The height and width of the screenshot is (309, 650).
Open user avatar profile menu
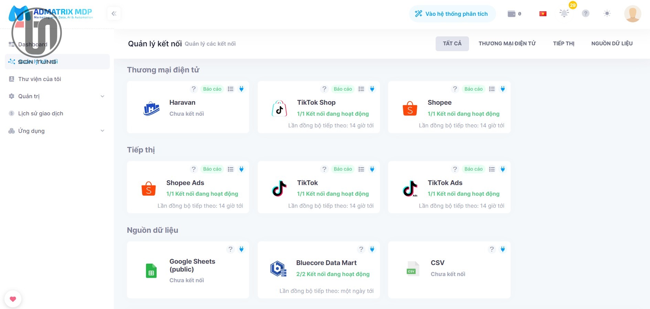632,14
